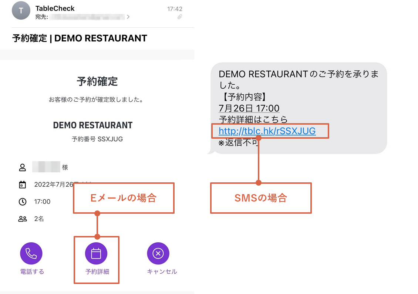
Task: Click the 17:00 reservation time in email
Action: [42, 202]
